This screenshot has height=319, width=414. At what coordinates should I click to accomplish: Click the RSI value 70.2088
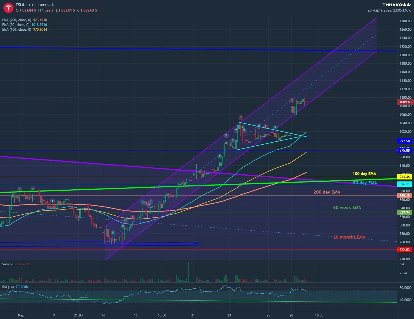(22, 287)
